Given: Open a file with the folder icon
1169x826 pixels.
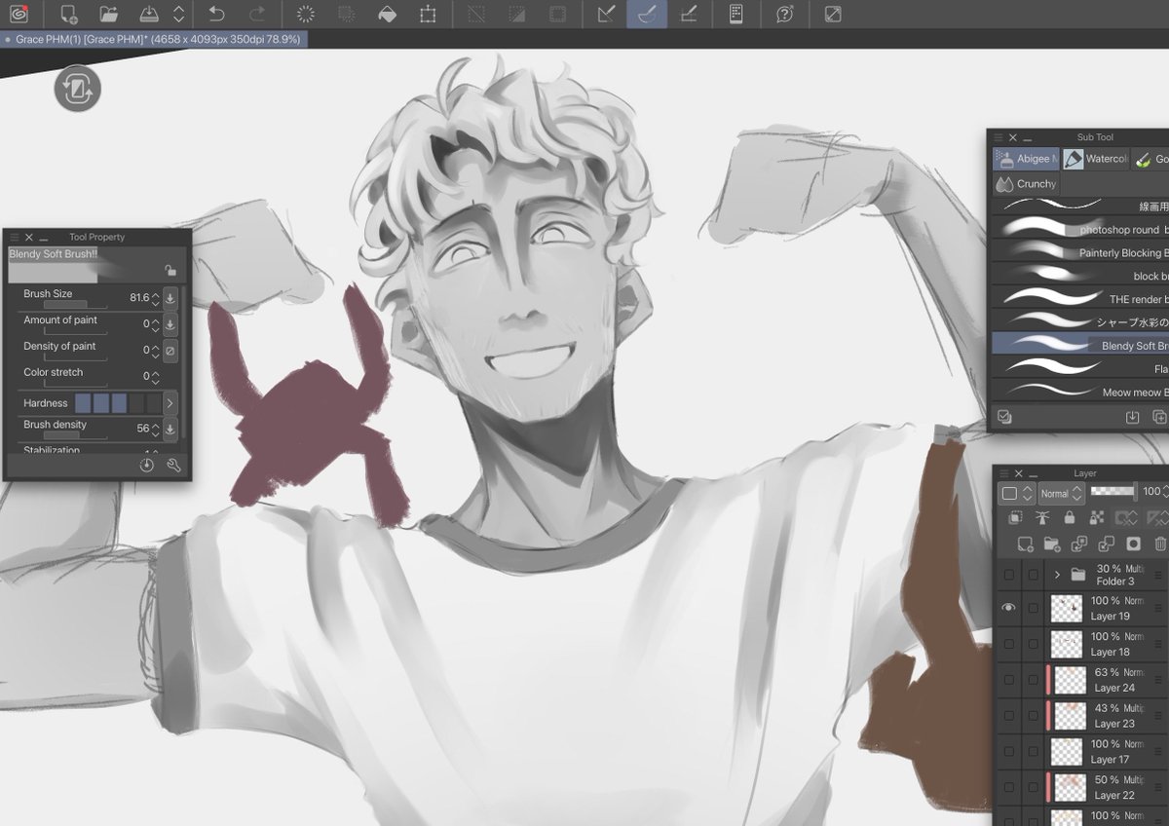Looking at the screenshot, I should [108, 14].
